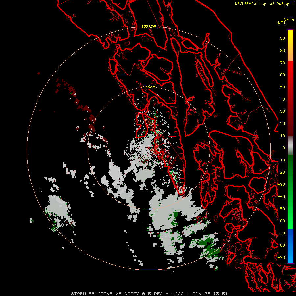Click the "20" value on the velocity scale
This screenshot has width=296, height=296.
(x=283, y=124)
